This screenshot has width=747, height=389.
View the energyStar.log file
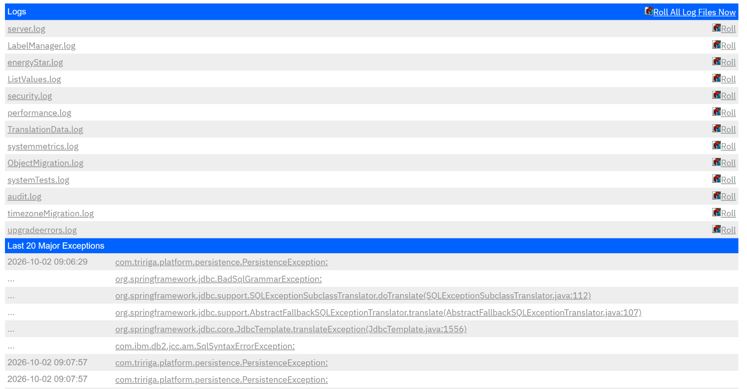click(x=35, y=62)
